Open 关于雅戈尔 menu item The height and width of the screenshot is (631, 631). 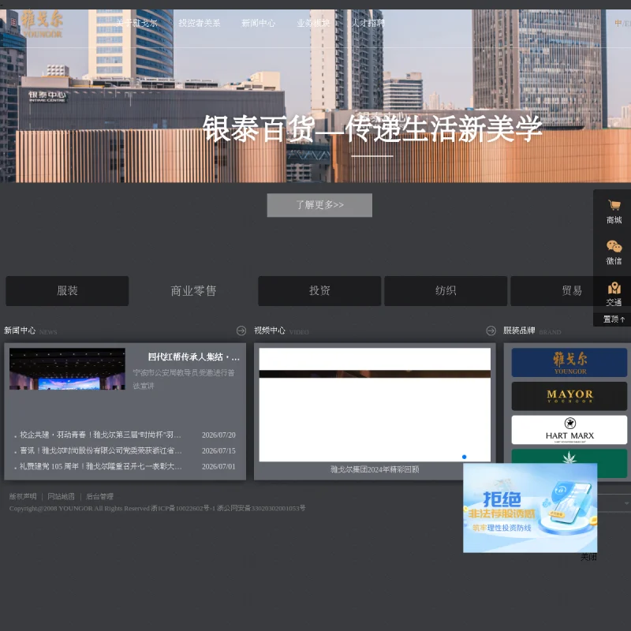tap(136, 23)
